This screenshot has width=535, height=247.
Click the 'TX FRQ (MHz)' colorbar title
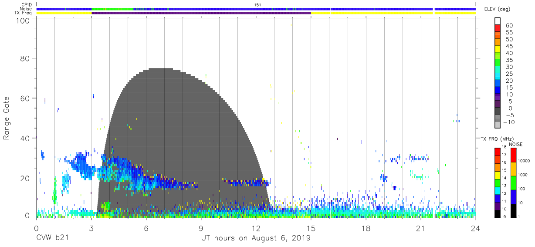(x=497, y=139)
